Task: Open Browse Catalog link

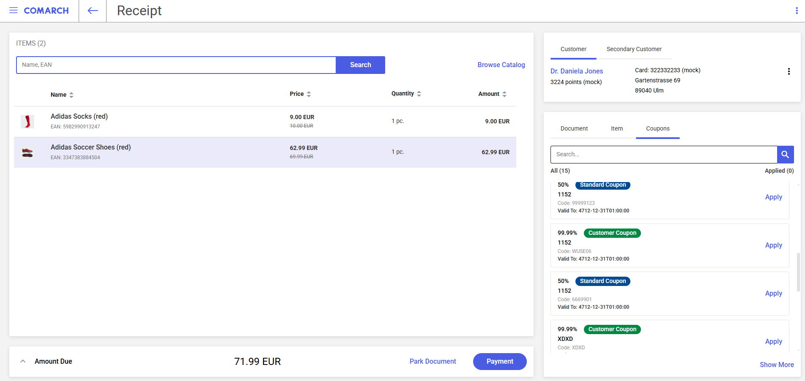Action: [x=501, y=65]
